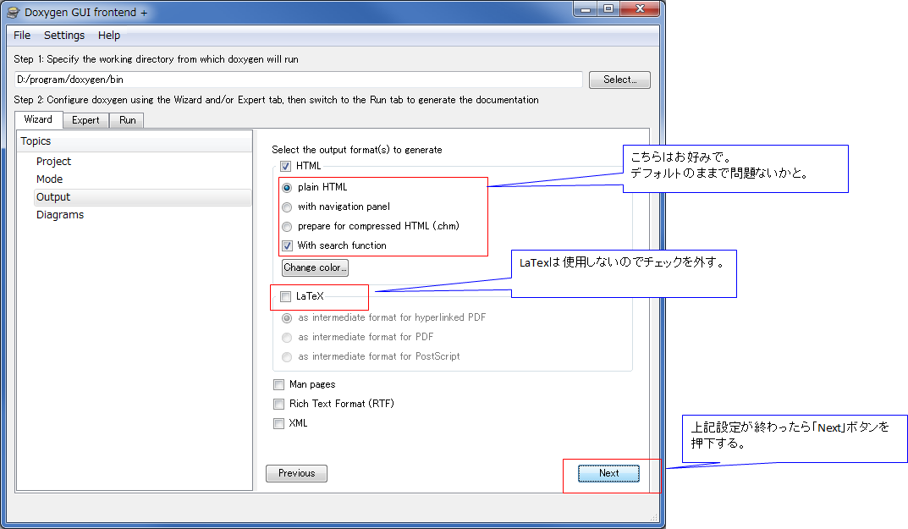Choose the plain HTML radio option
This screenshot has width=908, height=529.
[x=287, y=188]
